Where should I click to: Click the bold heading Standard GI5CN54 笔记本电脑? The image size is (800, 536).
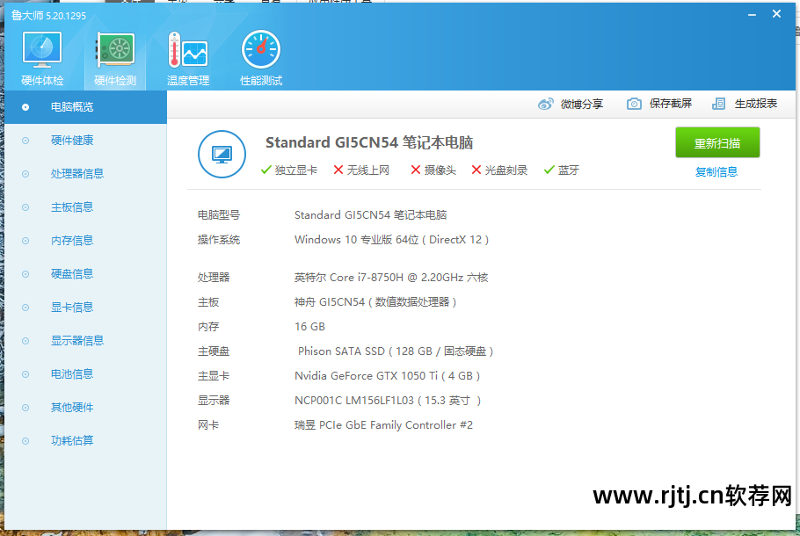(369, 142)
